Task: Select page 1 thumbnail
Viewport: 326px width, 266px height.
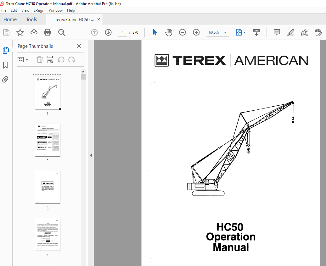Action: 48,93
